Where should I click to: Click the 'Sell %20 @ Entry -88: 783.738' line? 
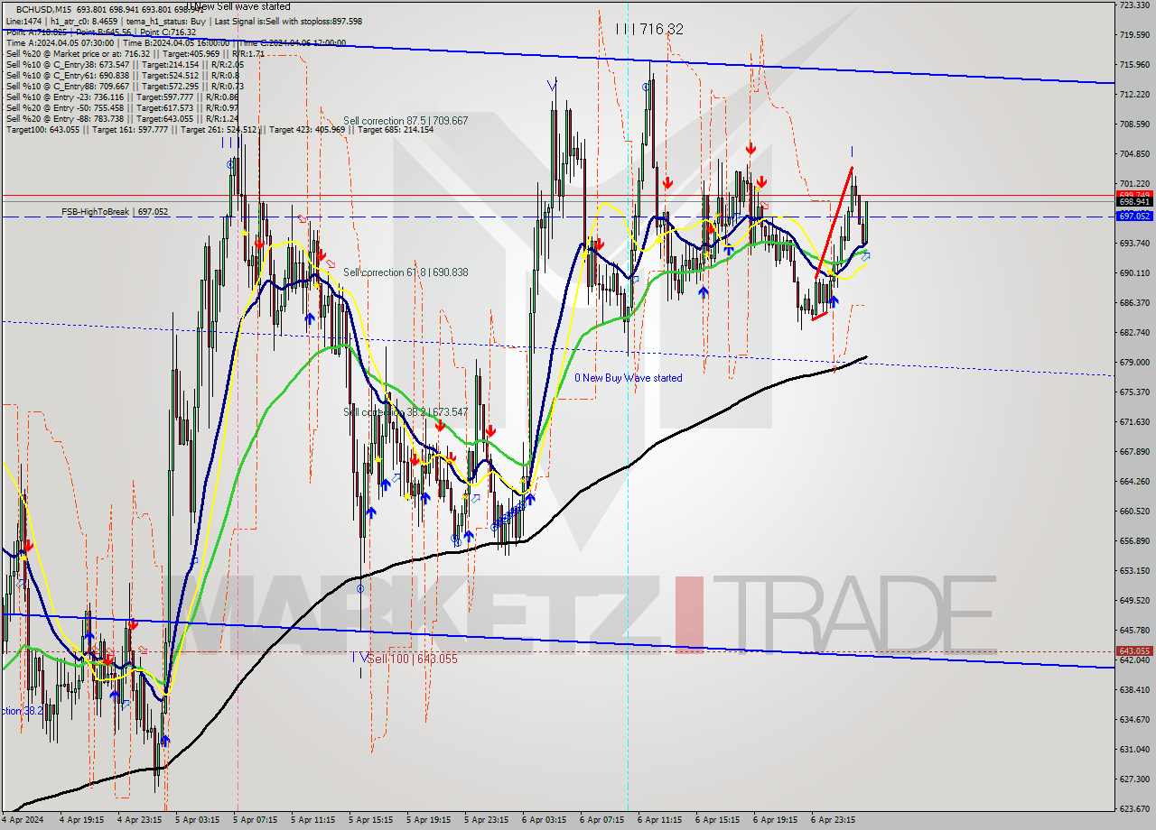tap(122, 118)
